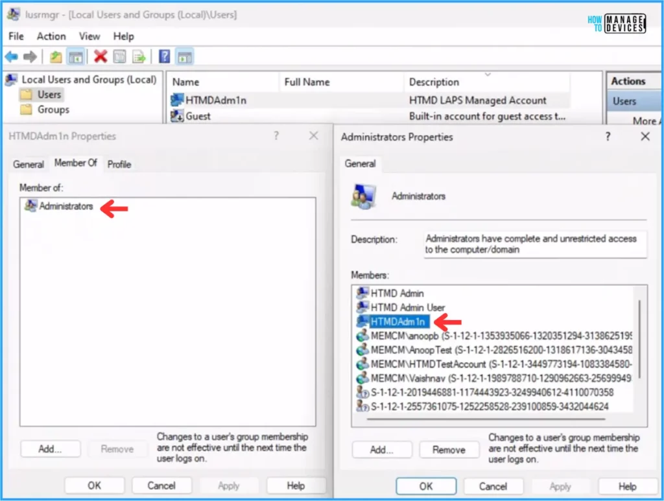Select 'HTMDAdm1n' in Members list
664x501 pixels.
tap(397, 321)
